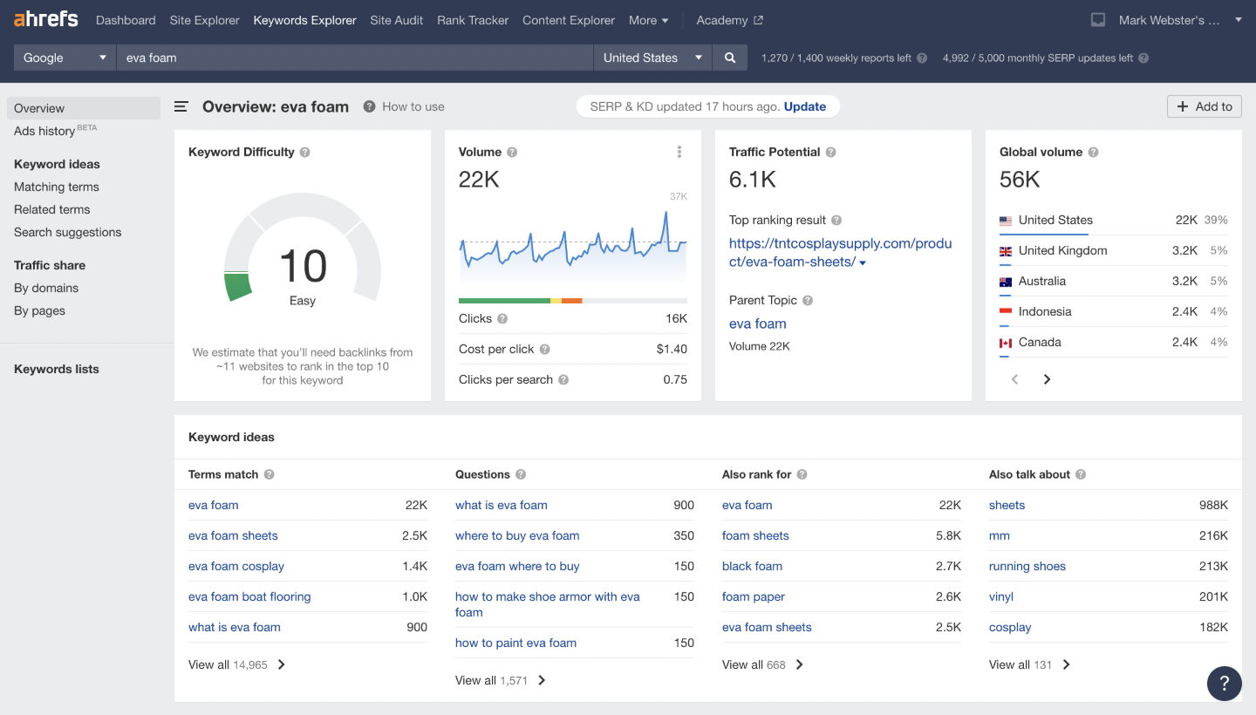Open where to buy eva foam question
Viewport: 1256px width, 715px height.
pyautogui.click(x=517, y=535)
